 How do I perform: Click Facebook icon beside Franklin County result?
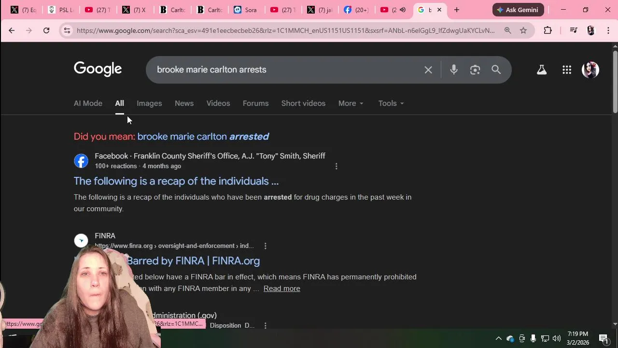point(81,161)
